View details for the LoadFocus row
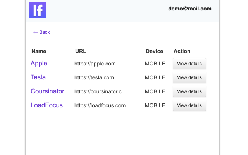Screen dimensions: 248x155 coord(189,105)
